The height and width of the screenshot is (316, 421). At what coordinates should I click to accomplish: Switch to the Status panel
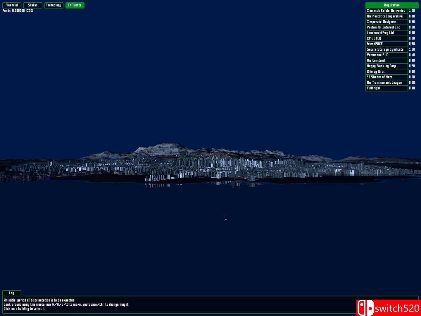point(32,5)
